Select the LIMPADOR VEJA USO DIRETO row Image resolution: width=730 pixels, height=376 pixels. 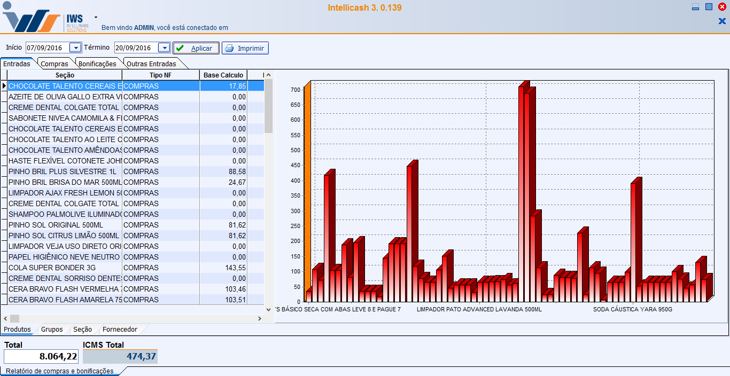click(x=136, y=246)
